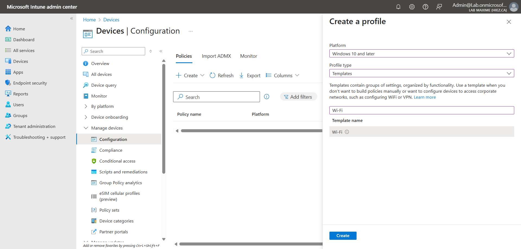The image size is (521, 249).
Task: Open the settings gear icon
Action: coord(412,7)
